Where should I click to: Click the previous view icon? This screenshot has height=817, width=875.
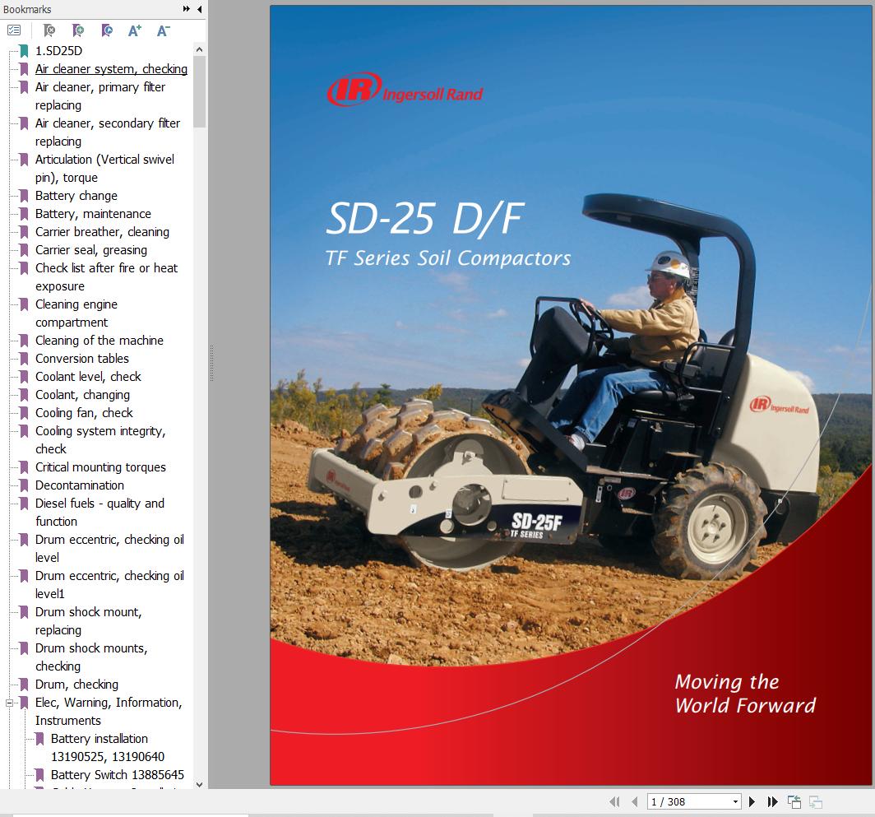794,802
